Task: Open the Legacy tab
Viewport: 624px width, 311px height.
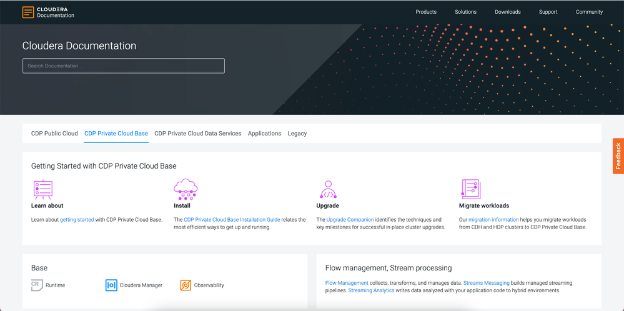Action: [297, 134]
